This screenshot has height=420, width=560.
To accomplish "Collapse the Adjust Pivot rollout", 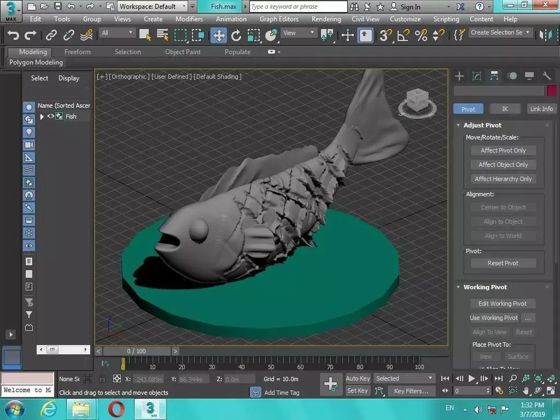I will [x=458, y=125].
